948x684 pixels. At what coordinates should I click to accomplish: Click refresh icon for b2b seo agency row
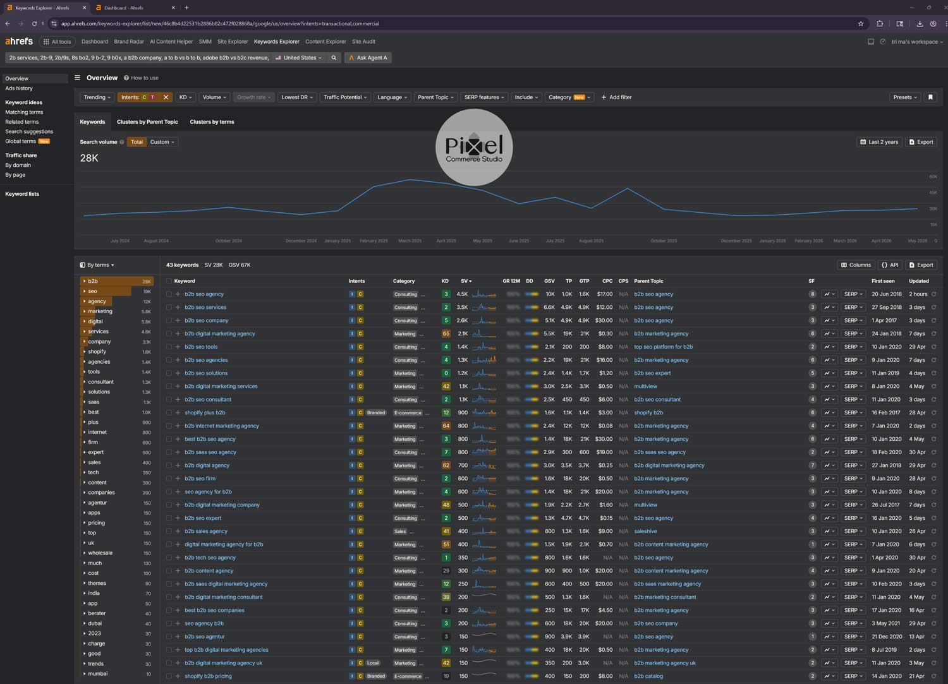(933, 294)
